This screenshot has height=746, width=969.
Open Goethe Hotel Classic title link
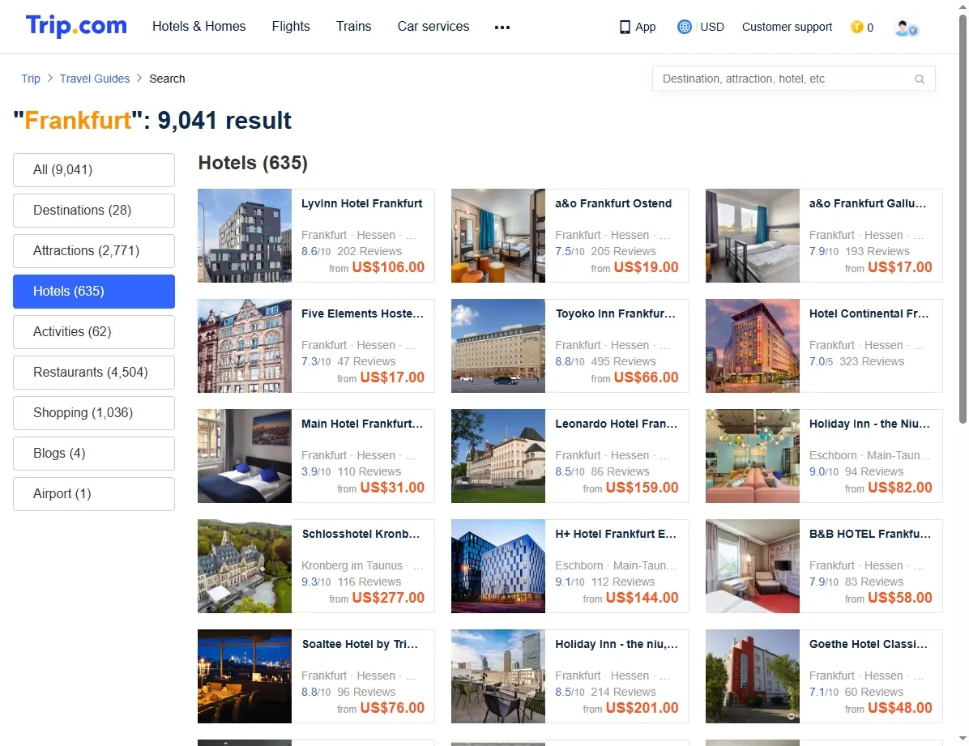click(x=869, y=644)
